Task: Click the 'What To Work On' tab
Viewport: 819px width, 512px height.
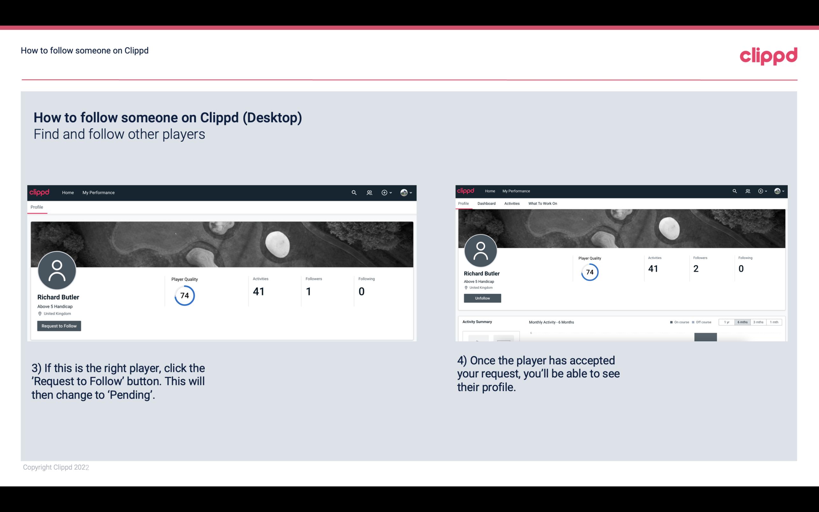Action: (x=542, y=204)
